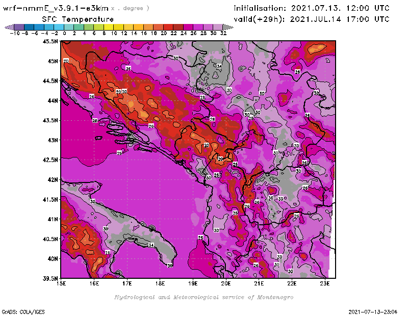Click the colorbar swatch between 30 and 32
This screenshot has width=408, height=315.
(x=218, y=27)
